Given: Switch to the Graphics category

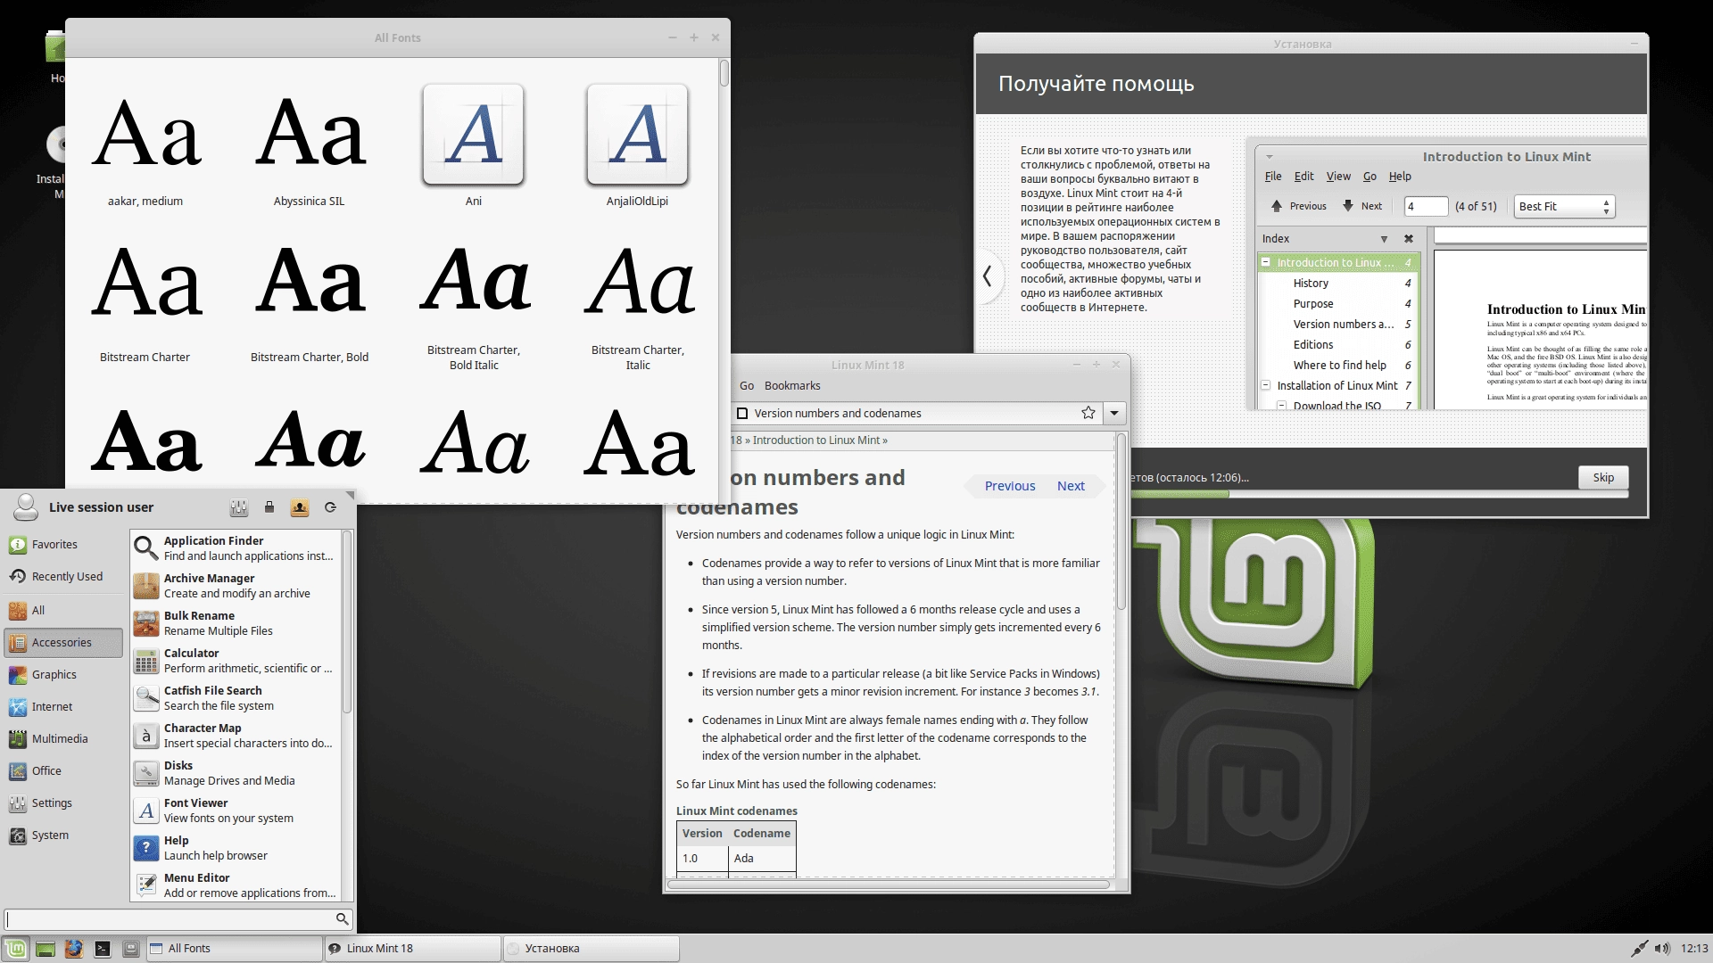Looking at the screenshot, I should 62,675.
